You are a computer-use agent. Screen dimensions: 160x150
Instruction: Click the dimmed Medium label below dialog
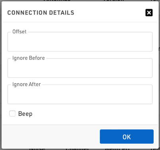click(x=117, y=149)
